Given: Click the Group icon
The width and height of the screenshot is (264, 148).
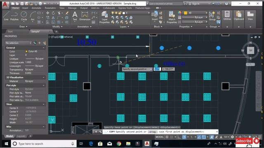Looking at the screenshot, I should click(212, 16).
